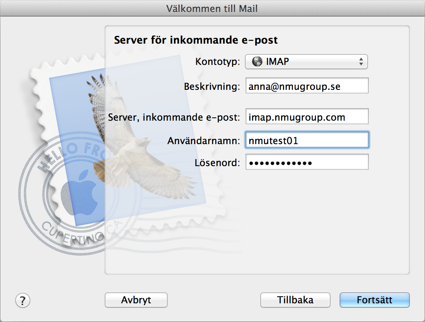
Task: Click the Kontotyp label
Action: tap(218, 62)
